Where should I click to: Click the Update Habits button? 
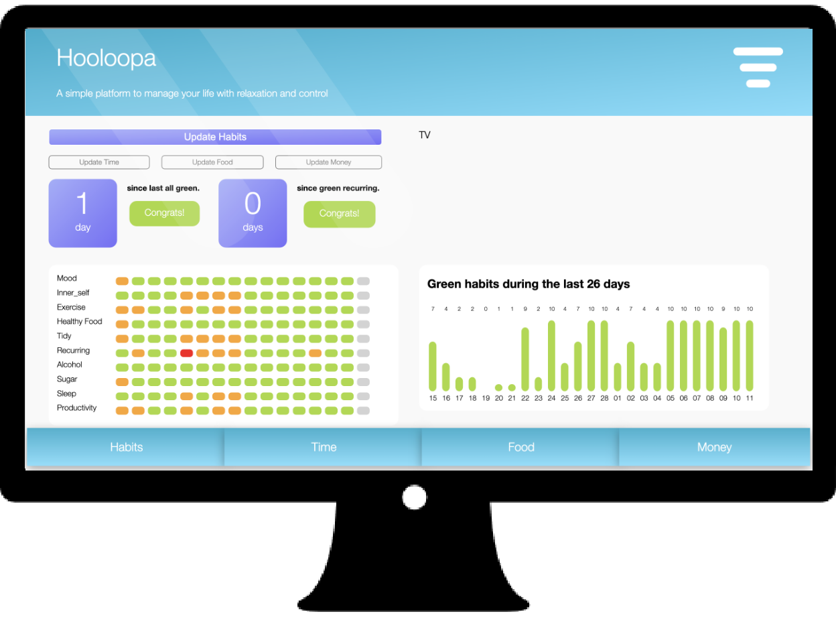215,137
